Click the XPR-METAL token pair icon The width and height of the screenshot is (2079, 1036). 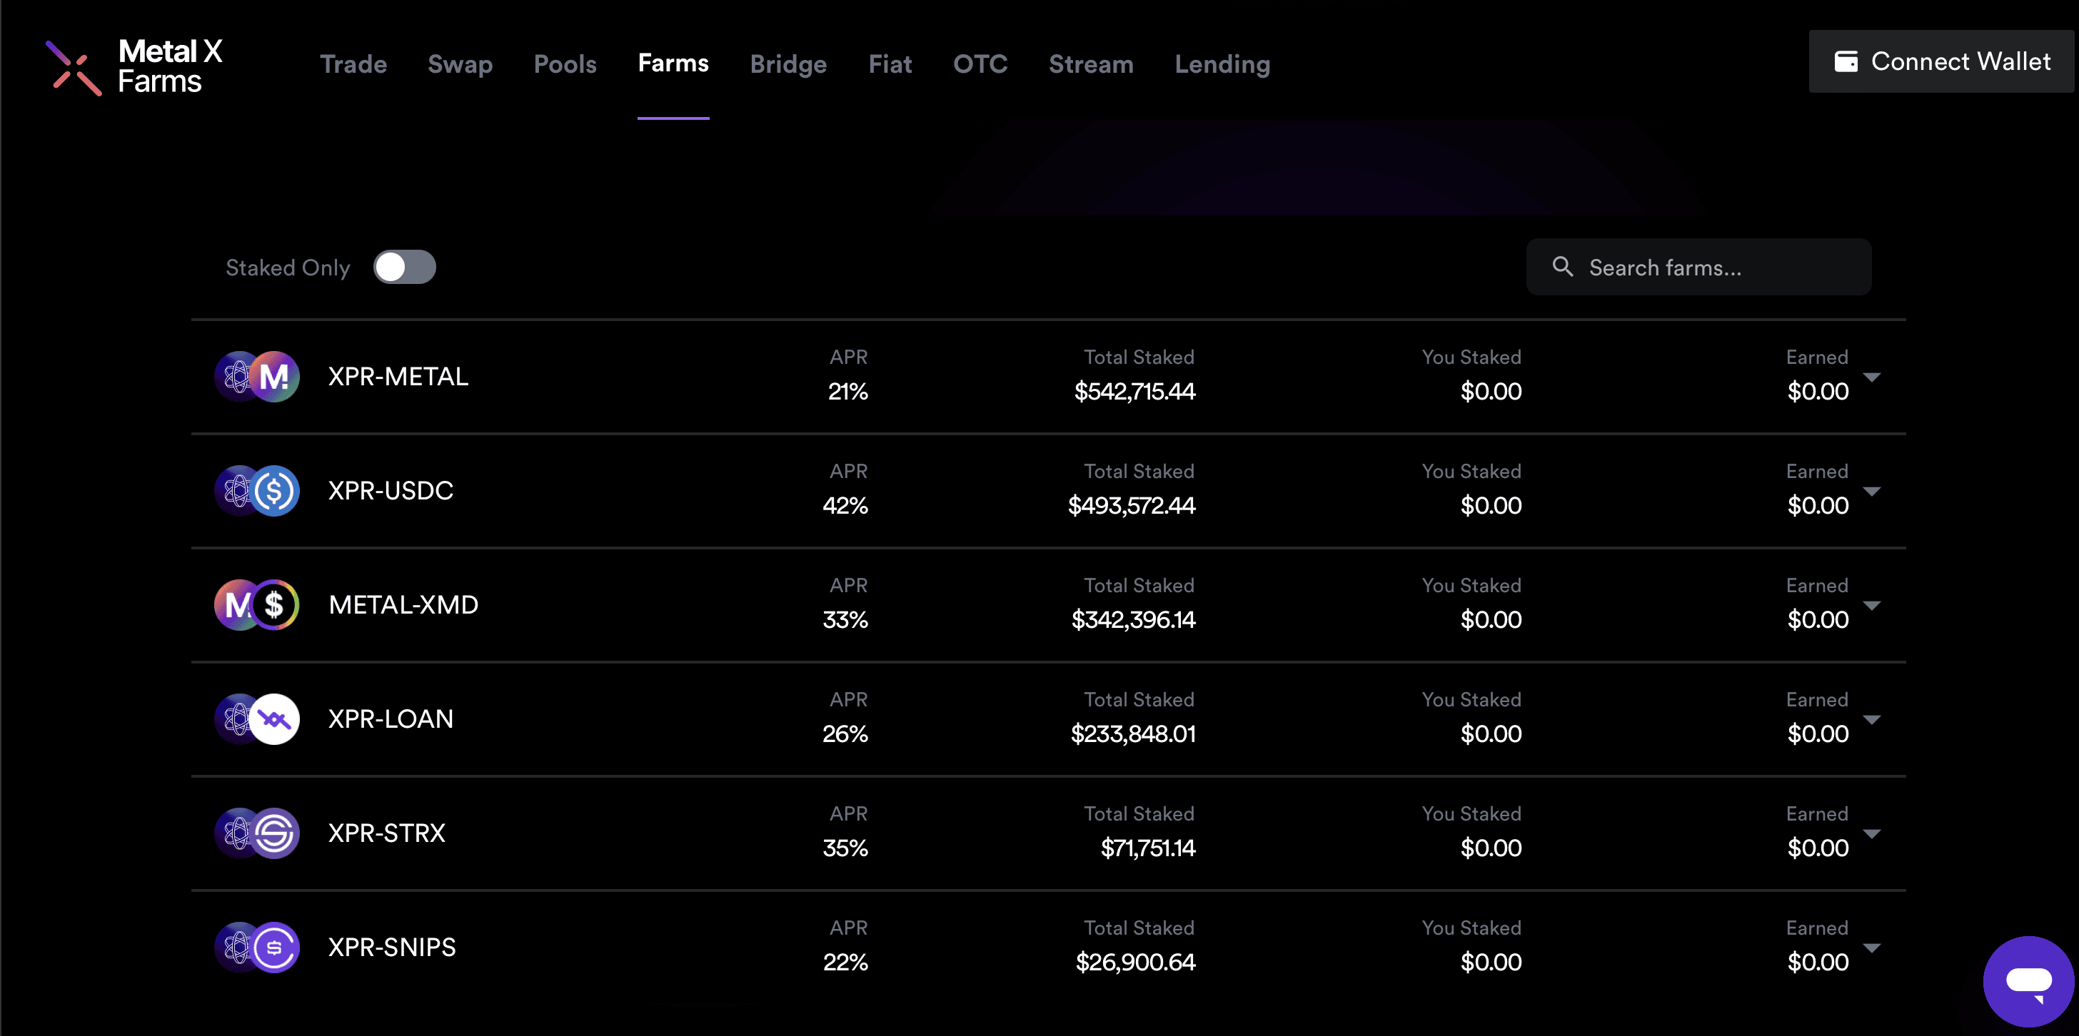point(256,377)
